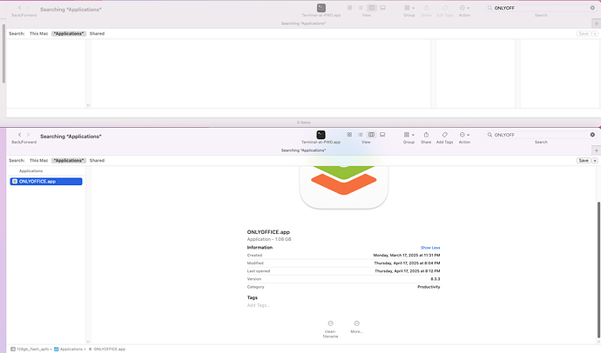Go forward in upper Finder window
The image size is (601, 353).
coord(28,8)
